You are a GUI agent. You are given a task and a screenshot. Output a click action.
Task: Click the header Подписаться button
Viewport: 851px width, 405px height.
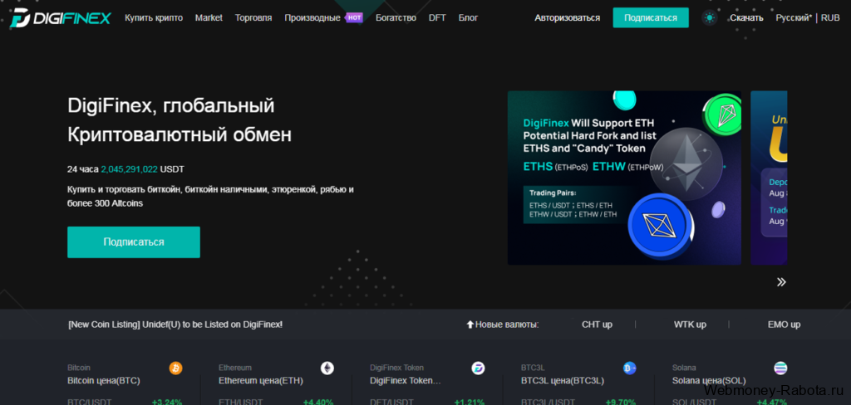point(651,18)
